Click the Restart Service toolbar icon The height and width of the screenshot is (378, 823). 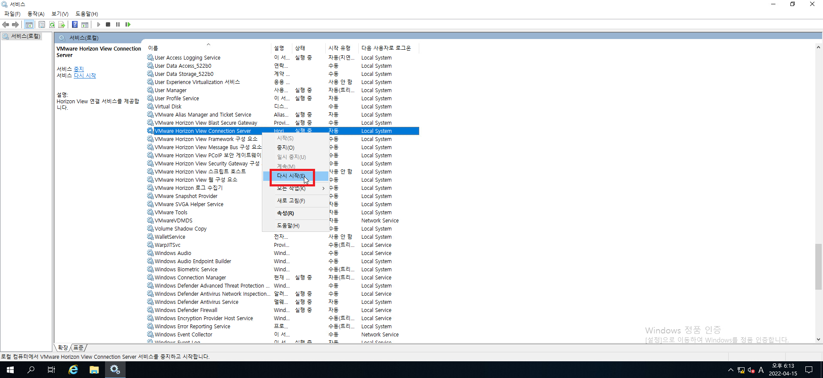pos(128,24)
